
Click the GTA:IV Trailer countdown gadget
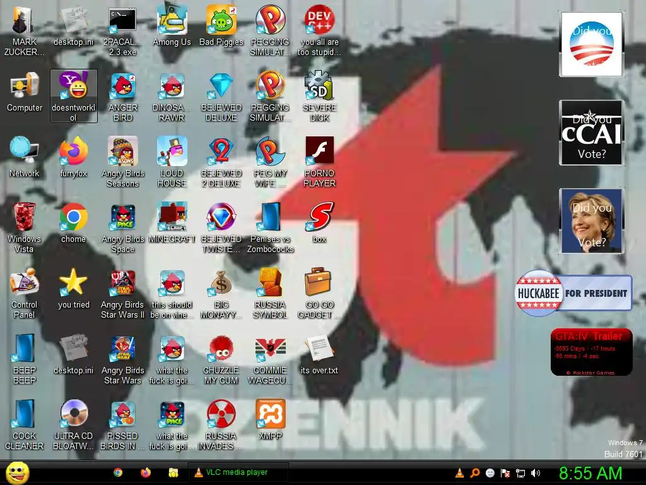point(591,352)
